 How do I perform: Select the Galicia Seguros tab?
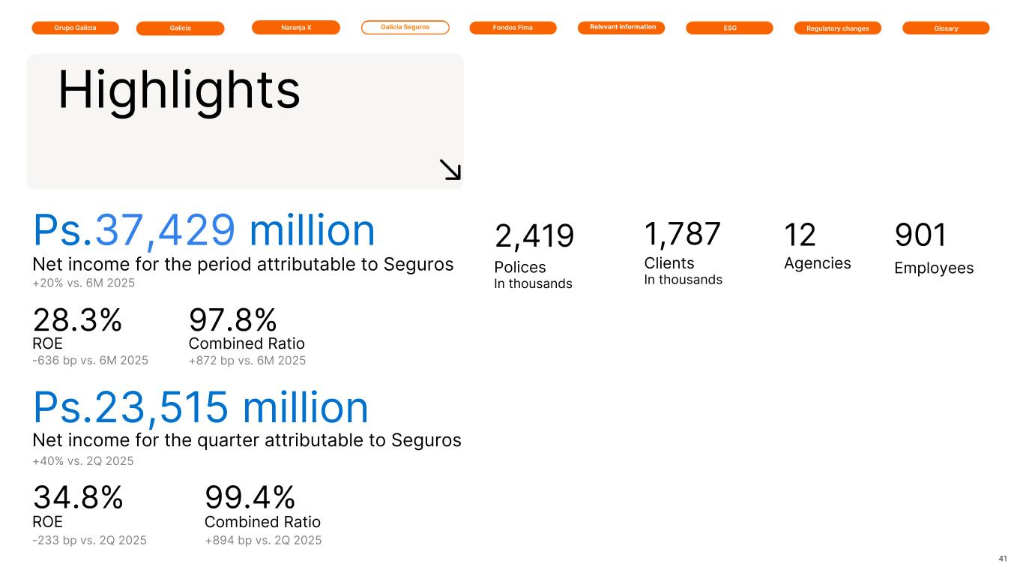[x=405, y=27]
